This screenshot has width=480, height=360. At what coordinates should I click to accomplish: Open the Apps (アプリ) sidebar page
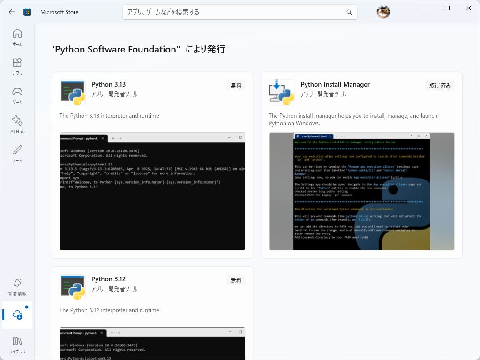pos(17,67)
